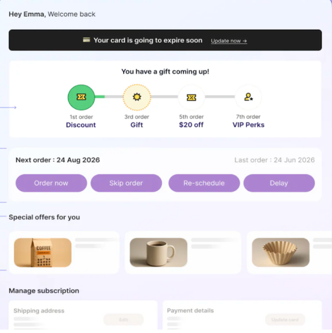This screenshot has height=333, width=332.
Task: Click the Last order date text
Action: 274,160
